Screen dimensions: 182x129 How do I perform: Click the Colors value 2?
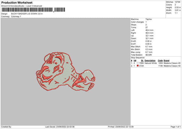(x=175, y=5)
